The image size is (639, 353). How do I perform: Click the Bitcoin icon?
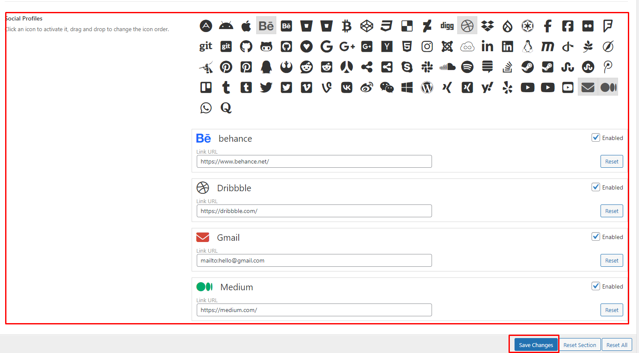pyautogui.click(x=346, y=26)
